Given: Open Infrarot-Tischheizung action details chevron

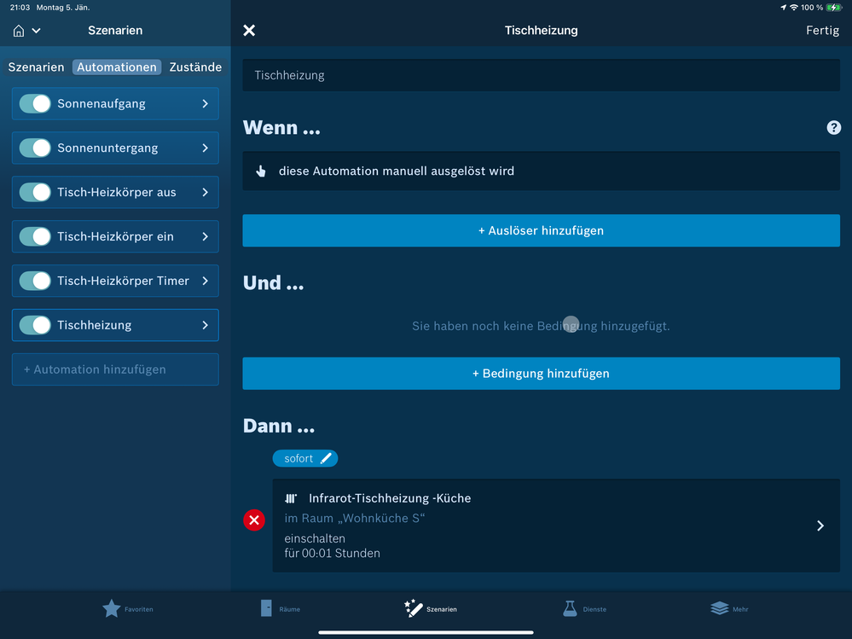Looking at the screenshot, I should point(820,526).
